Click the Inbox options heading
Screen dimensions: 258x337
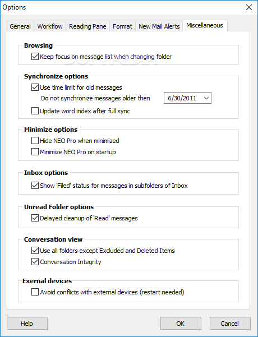(x=46, y=173)
